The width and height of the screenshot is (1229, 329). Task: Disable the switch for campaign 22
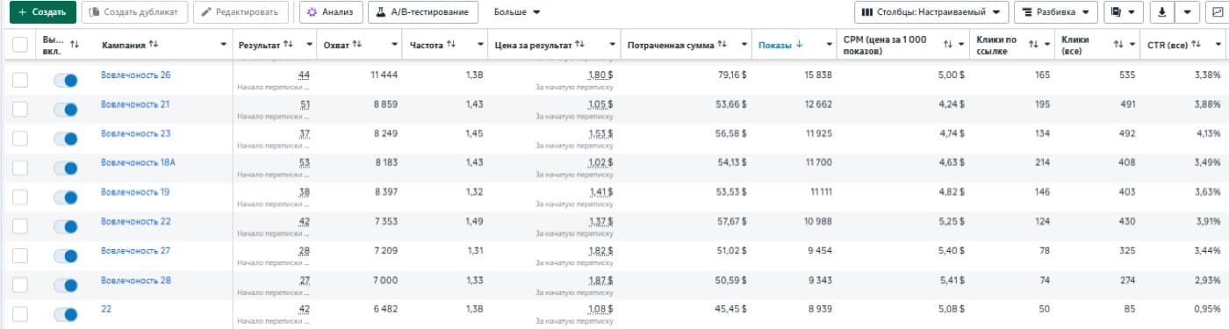click(66, 314)
